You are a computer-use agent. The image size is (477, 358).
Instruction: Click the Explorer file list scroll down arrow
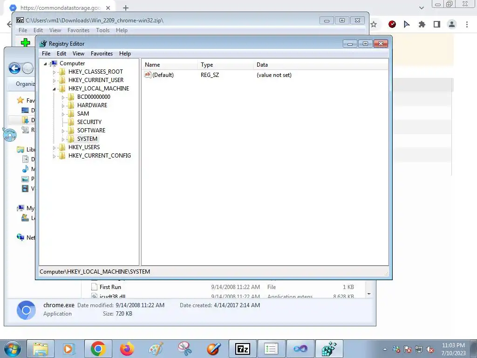[x=369, y=294]
